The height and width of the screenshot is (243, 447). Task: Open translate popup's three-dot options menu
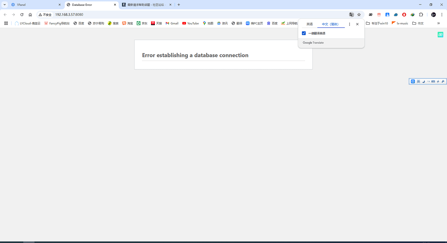pyautogui.click(x=349, y=24)
